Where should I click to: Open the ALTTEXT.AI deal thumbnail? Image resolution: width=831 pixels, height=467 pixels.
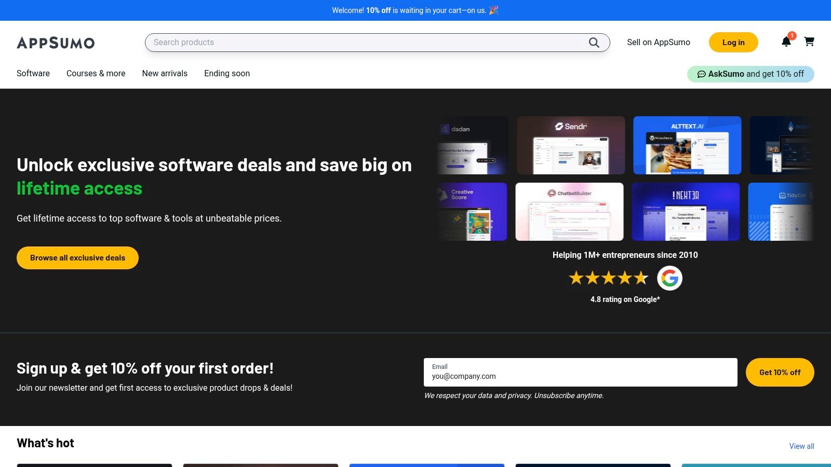tap(687, 145)
